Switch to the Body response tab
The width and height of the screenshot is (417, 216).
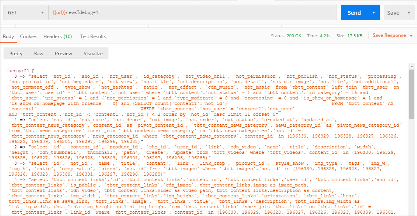click(8, 37)
